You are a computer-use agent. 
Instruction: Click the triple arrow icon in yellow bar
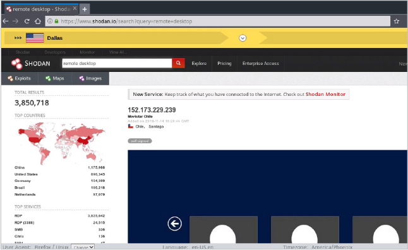click(x=18, y=38)
